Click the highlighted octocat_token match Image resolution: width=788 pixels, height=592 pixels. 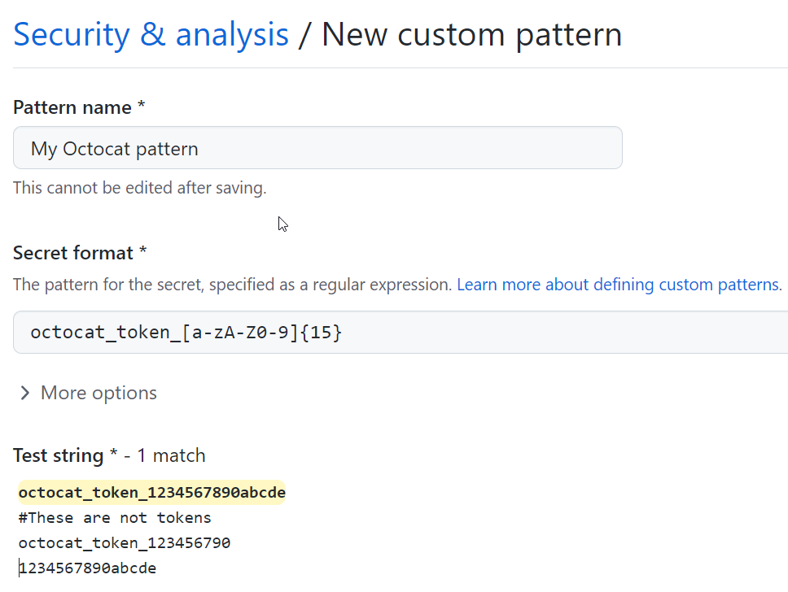pyautogui.click(x=151, y=492)
